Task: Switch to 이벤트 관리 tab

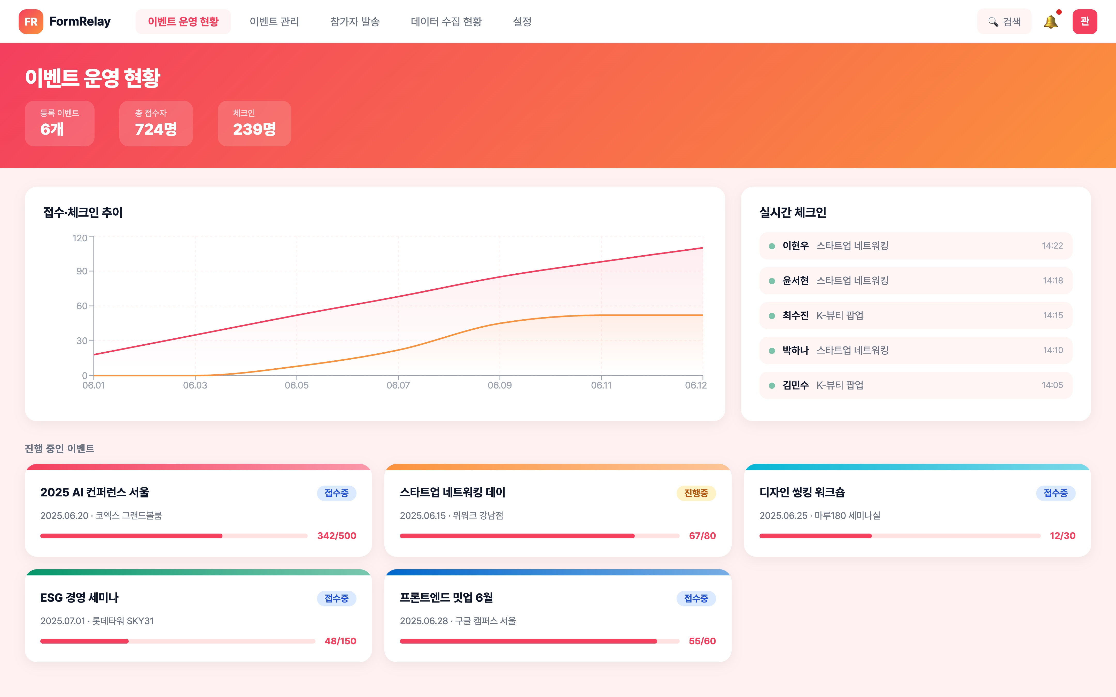Action: pos(274,22)
